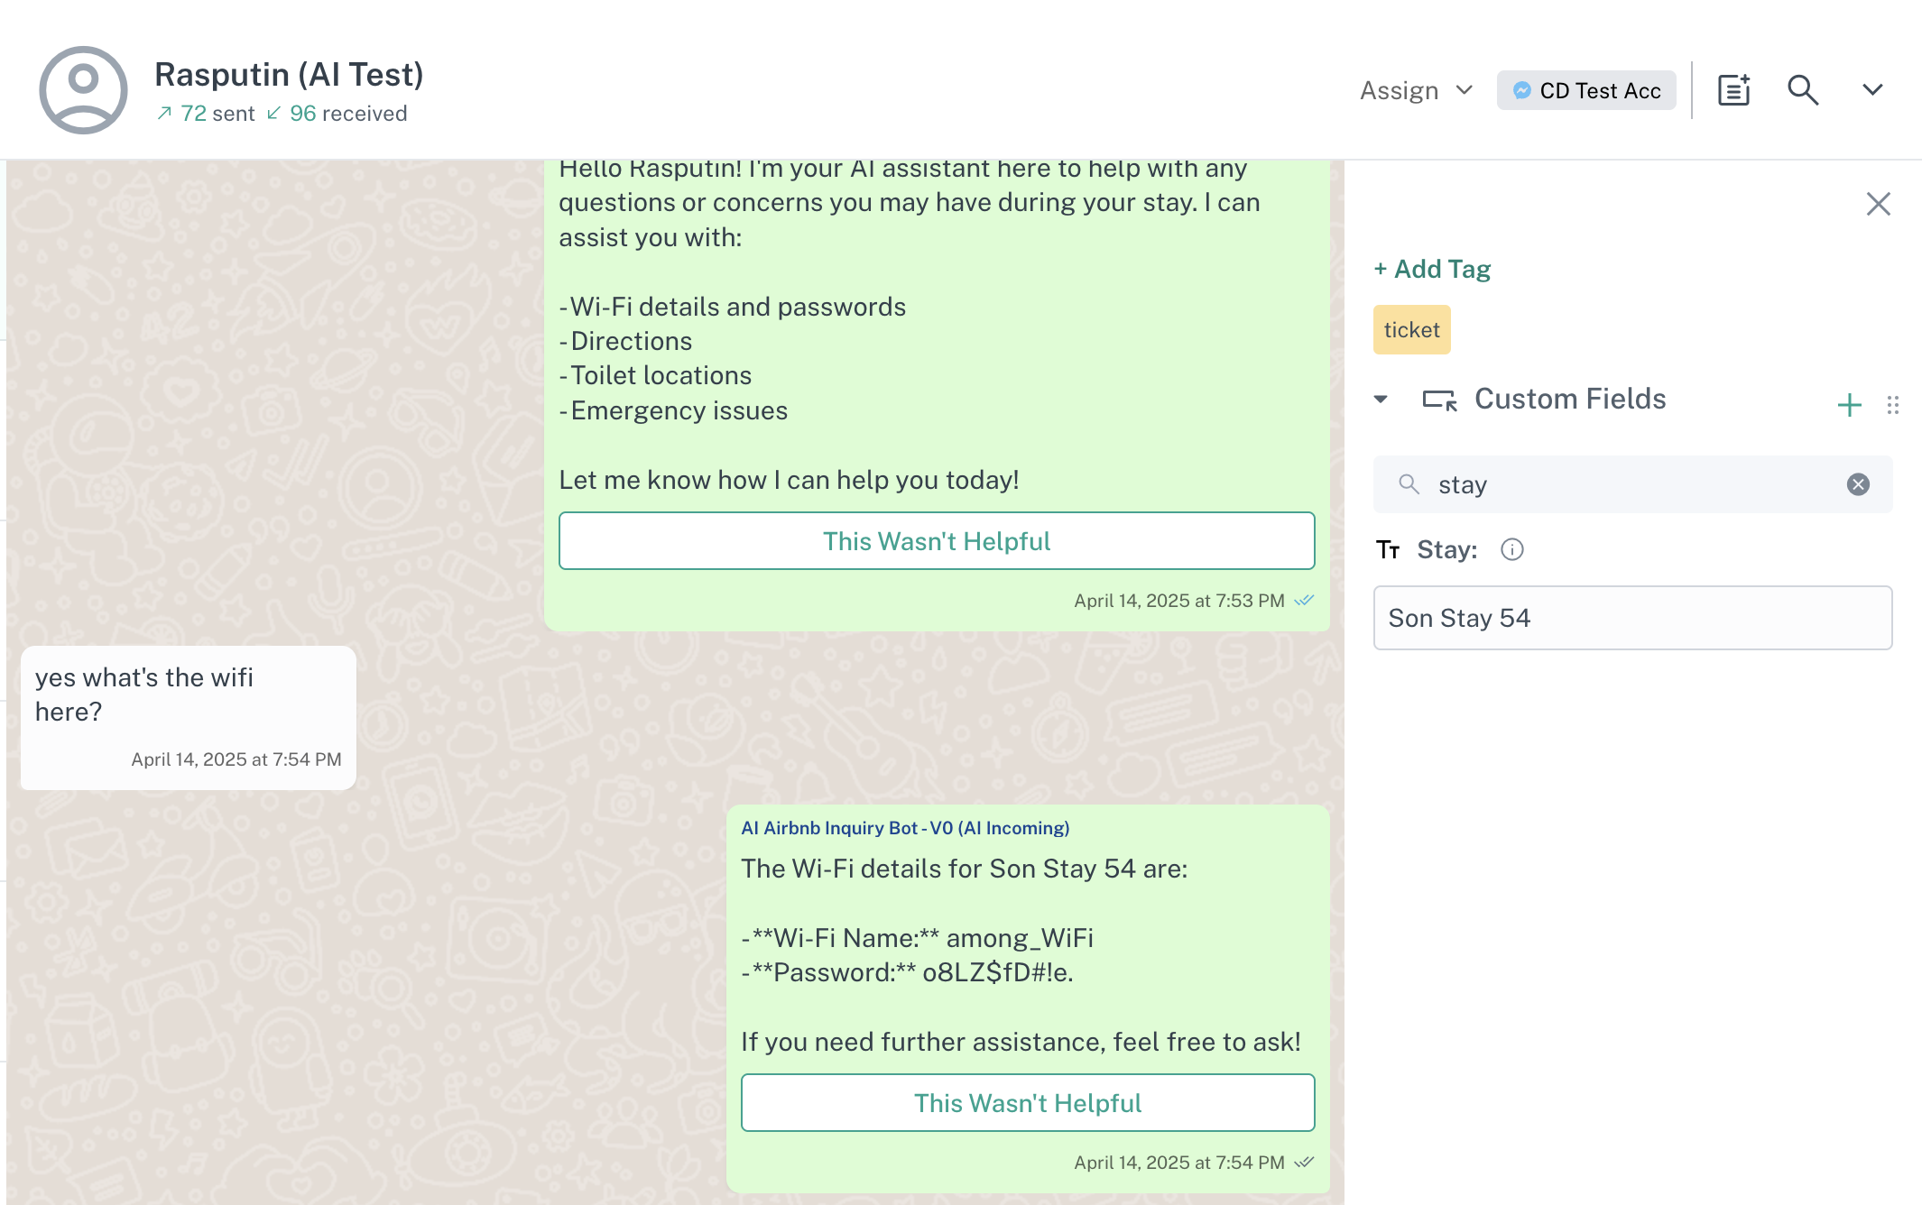Collapse the Custom Fields section
Image resolution: width=1922 pixels, height=1205 pixels.
(1380, 400)
